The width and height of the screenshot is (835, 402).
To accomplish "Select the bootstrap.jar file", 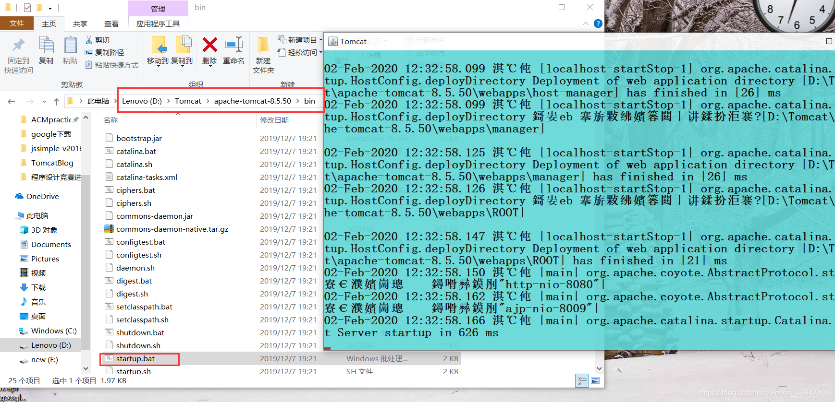I will coord(139,138).
